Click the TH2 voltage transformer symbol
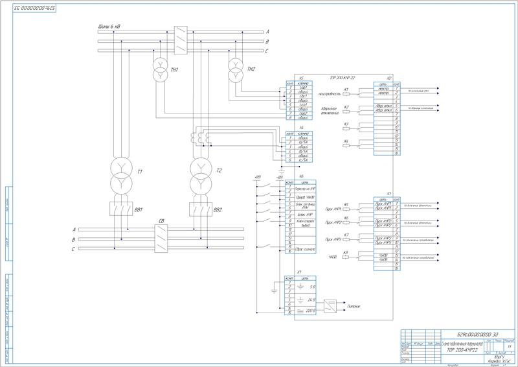 coord(236,70)
